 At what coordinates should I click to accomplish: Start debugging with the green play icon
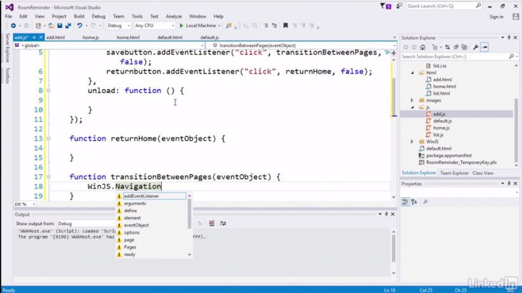(182, 25)
